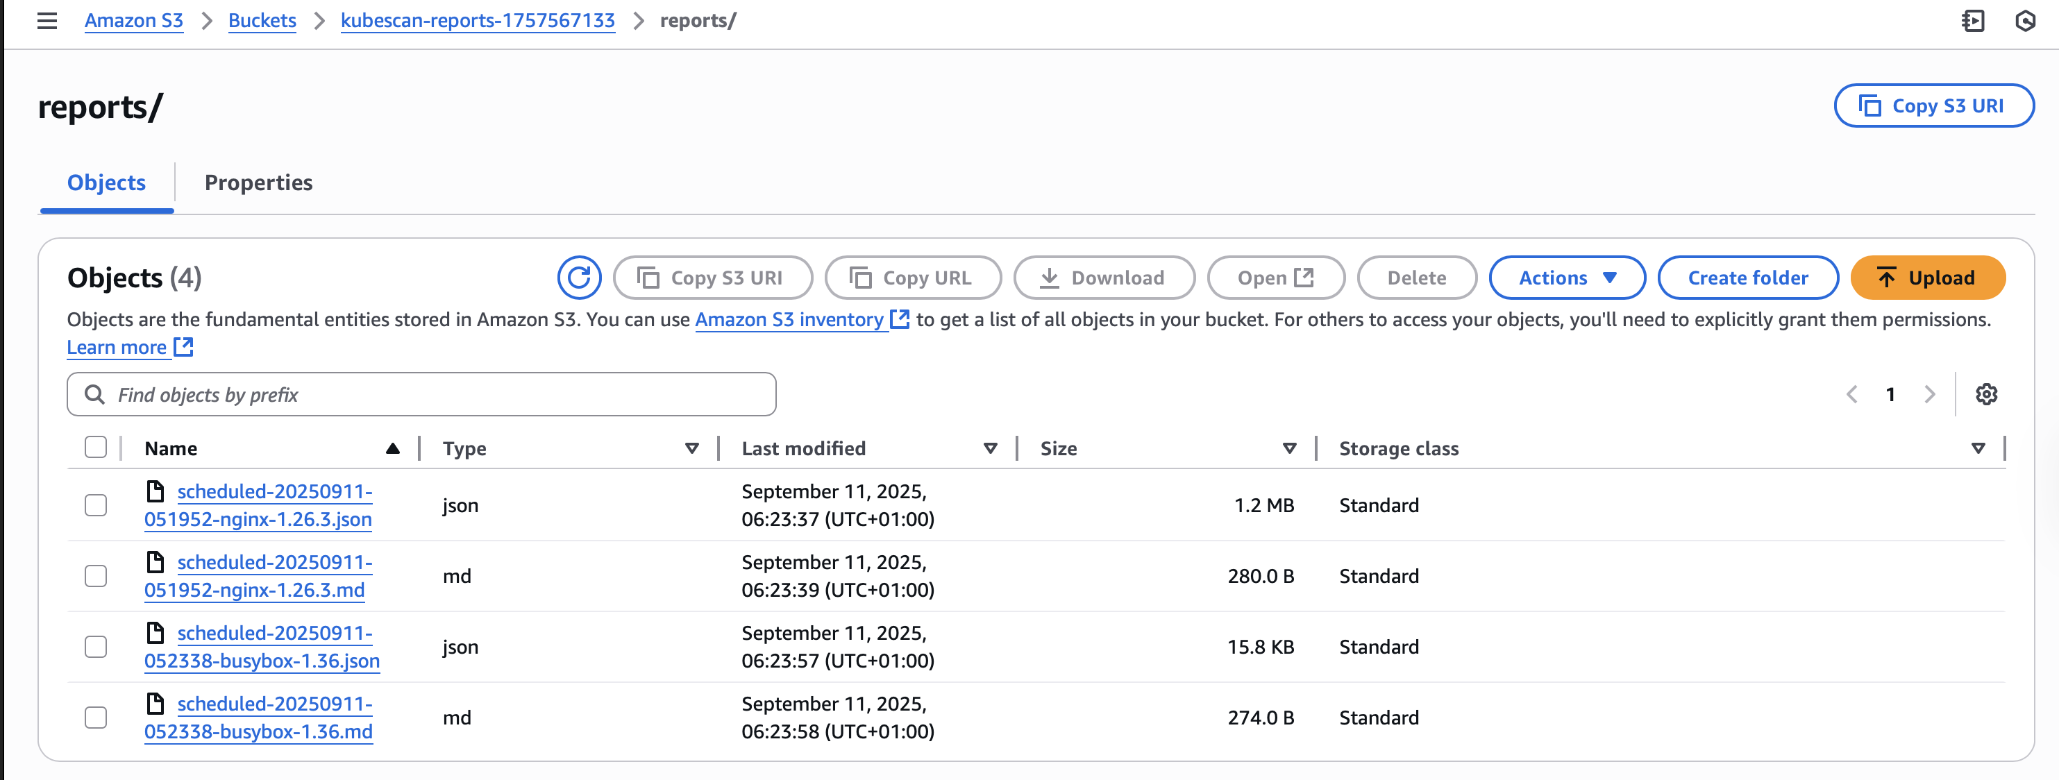This screenshot has width=2059, height=780.
Task: Click the hexagon icon at top right
Action: click(x=2024, y=21)
